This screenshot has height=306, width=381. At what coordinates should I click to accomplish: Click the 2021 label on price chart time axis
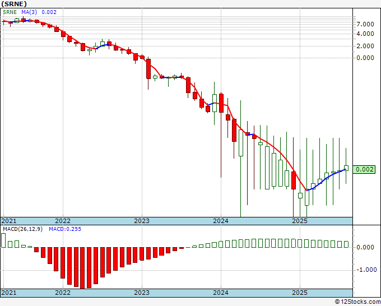[9, 221]
